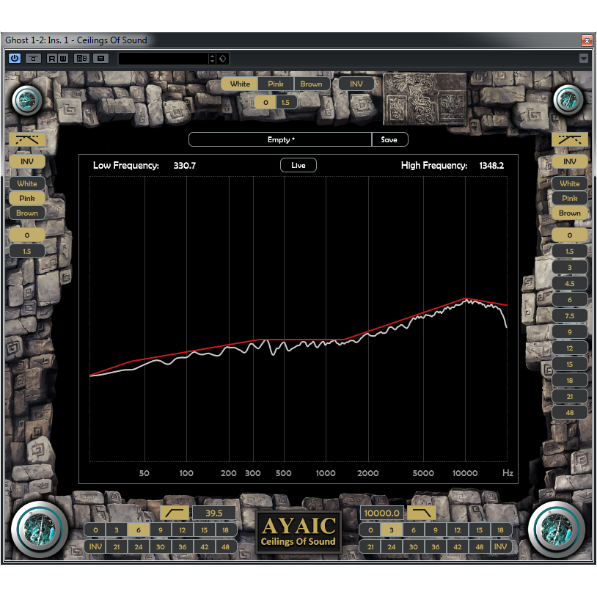Toggle the top INV button
597x597 pixels.
(x=356, y=84)
